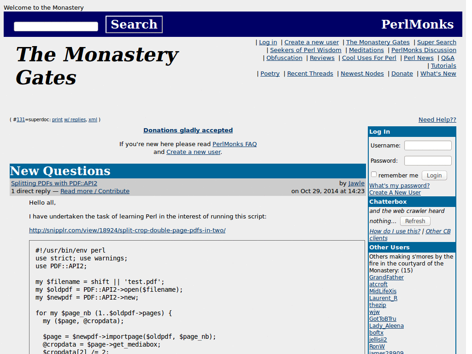The width and height of the screenshot is (472, 354).
Task: Click Create a new user link below FAQ
Action: pos(194,152)
